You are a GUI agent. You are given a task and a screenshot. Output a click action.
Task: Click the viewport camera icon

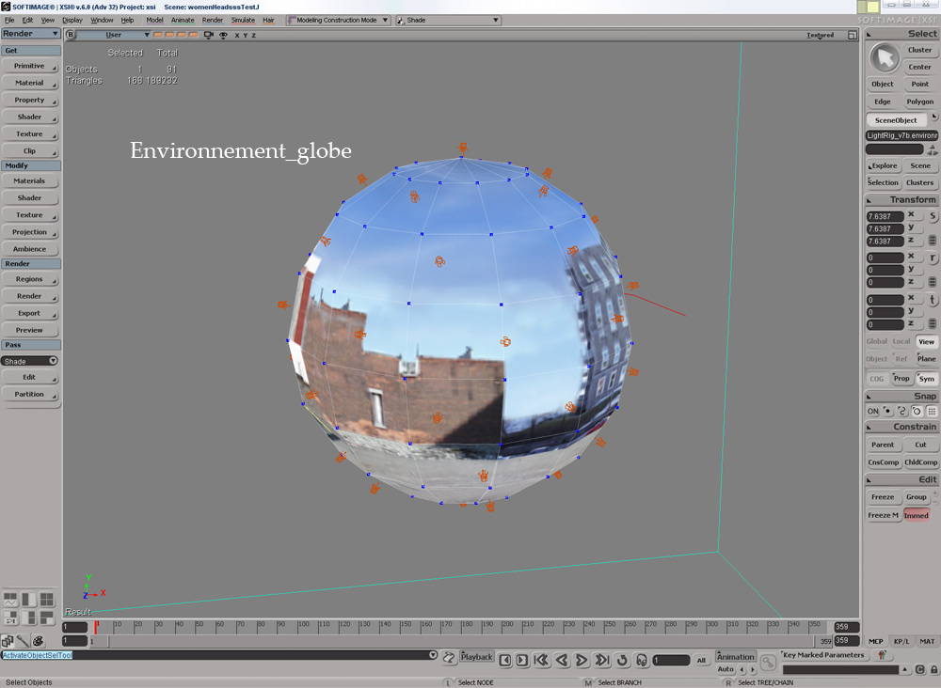click(209, 35)
